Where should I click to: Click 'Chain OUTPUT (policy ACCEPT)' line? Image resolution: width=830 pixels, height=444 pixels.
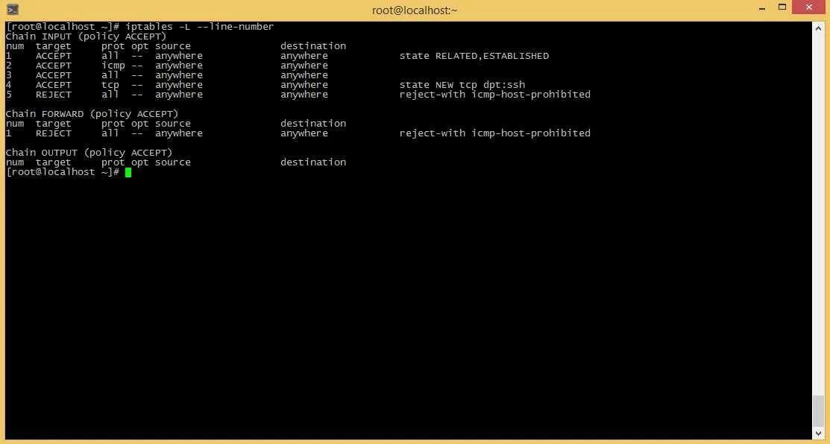click(89, 152)
